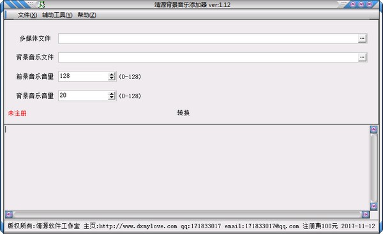Focus the 多媒体文件 path input field

208,38
